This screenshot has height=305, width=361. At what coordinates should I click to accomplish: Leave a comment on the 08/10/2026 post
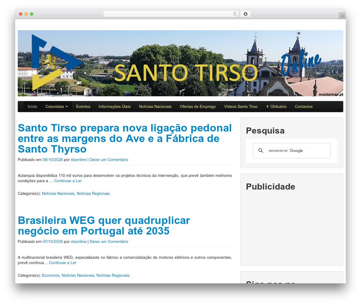tap(109, 160)
